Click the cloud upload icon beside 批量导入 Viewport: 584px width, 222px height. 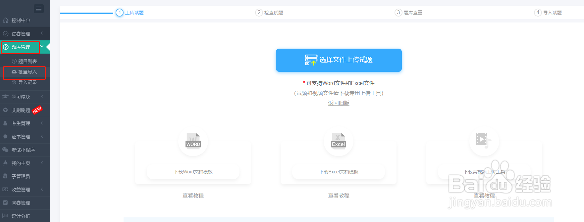[14, 72]
